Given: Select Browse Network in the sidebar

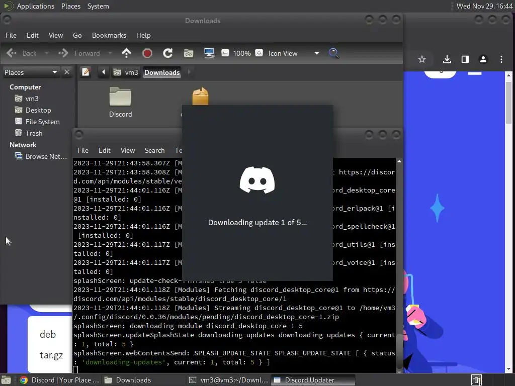Looking at the screenshot, I should (41, 156).
